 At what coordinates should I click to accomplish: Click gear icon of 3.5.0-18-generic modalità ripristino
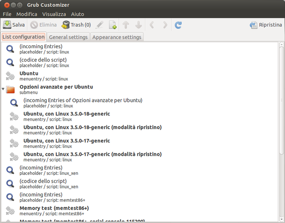point(14,130)
